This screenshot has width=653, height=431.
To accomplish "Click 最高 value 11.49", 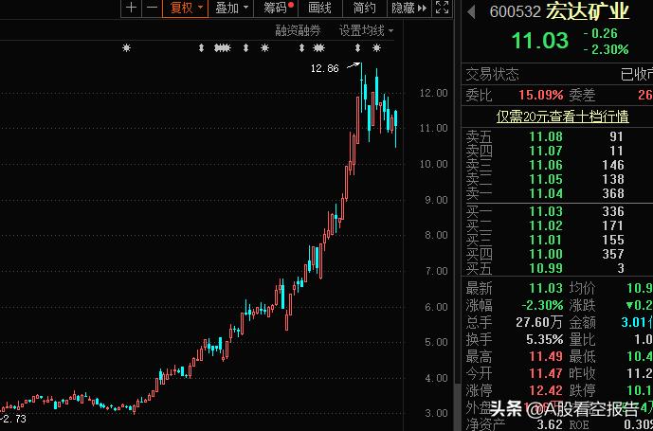I will (546, 356).
